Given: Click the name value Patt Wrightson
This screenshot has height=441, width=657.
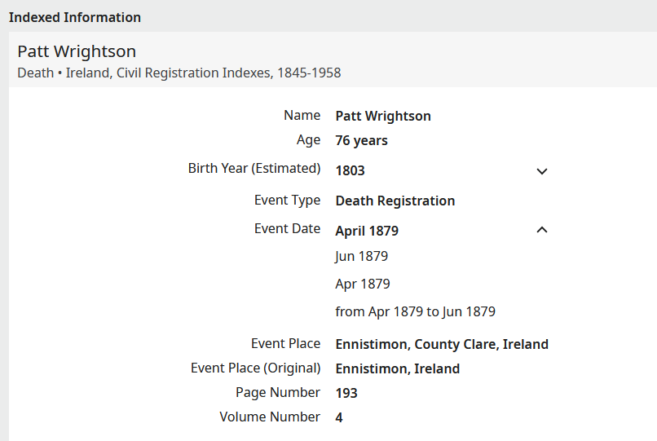Looking at the screenshot, I should [383, 116].
